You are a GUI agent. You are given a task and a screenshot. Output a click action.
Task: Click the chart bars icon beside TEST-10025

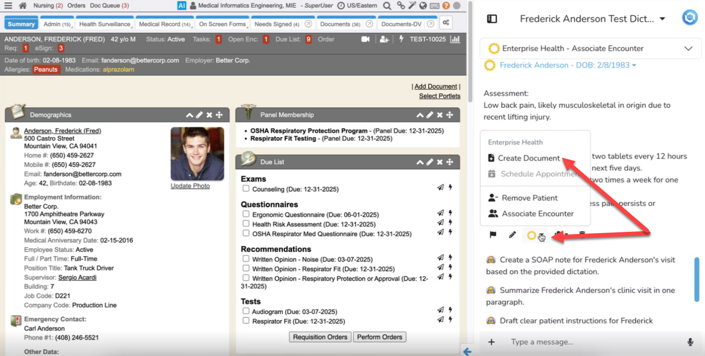pos(455,39)
